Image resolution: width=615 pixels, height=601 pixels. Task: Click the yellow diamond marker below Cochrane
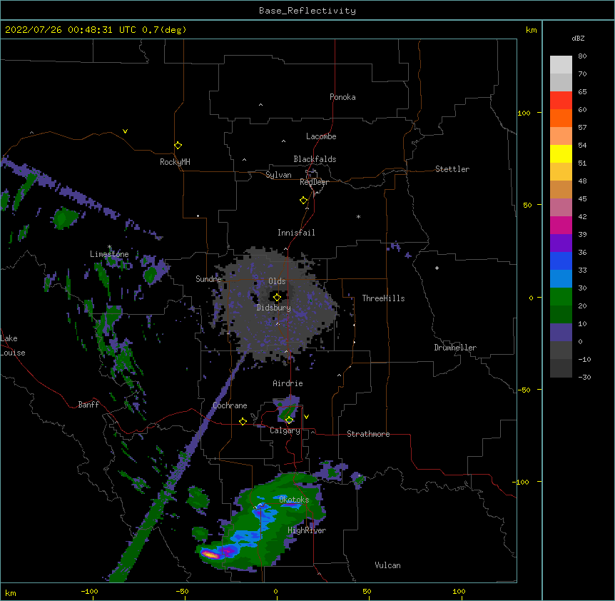point(243,421)
